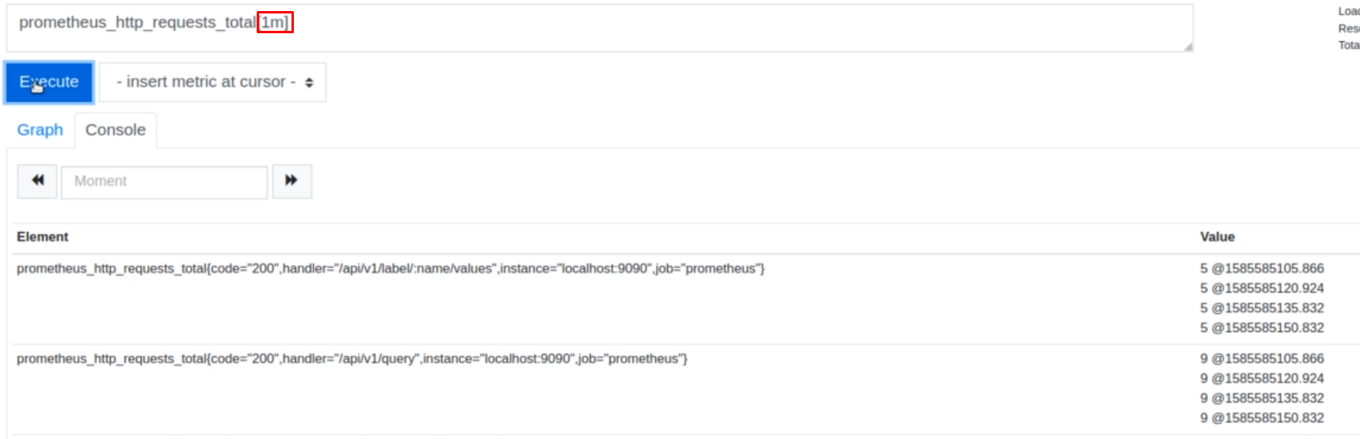Switch to the Graph tab
Screen dimensions: 1360x439
[x=40, y=130]
